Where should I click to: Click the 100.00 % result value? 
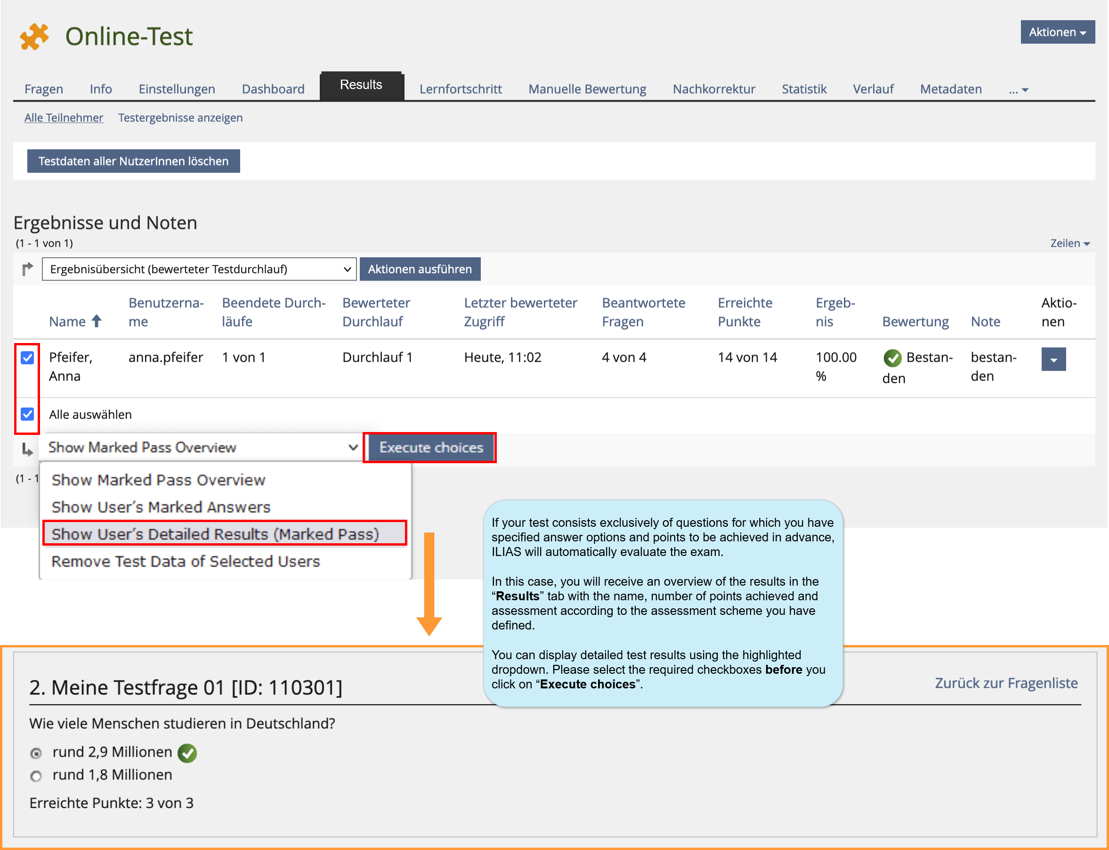[x=836, y=367]
